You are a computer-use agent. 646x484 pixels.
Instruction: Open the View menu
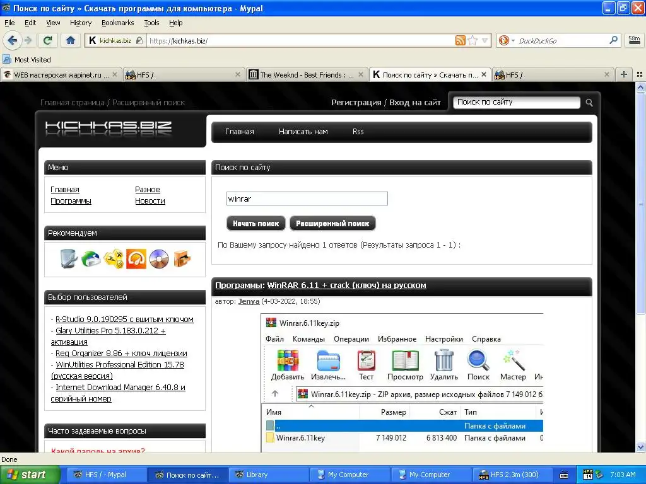point(53,23)
